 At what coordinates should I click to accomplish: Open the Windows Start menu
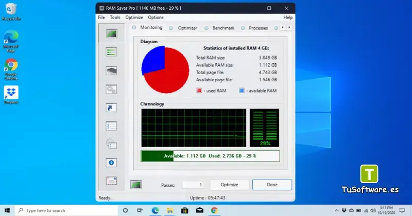pyautogui.click(x=7, y=210)
